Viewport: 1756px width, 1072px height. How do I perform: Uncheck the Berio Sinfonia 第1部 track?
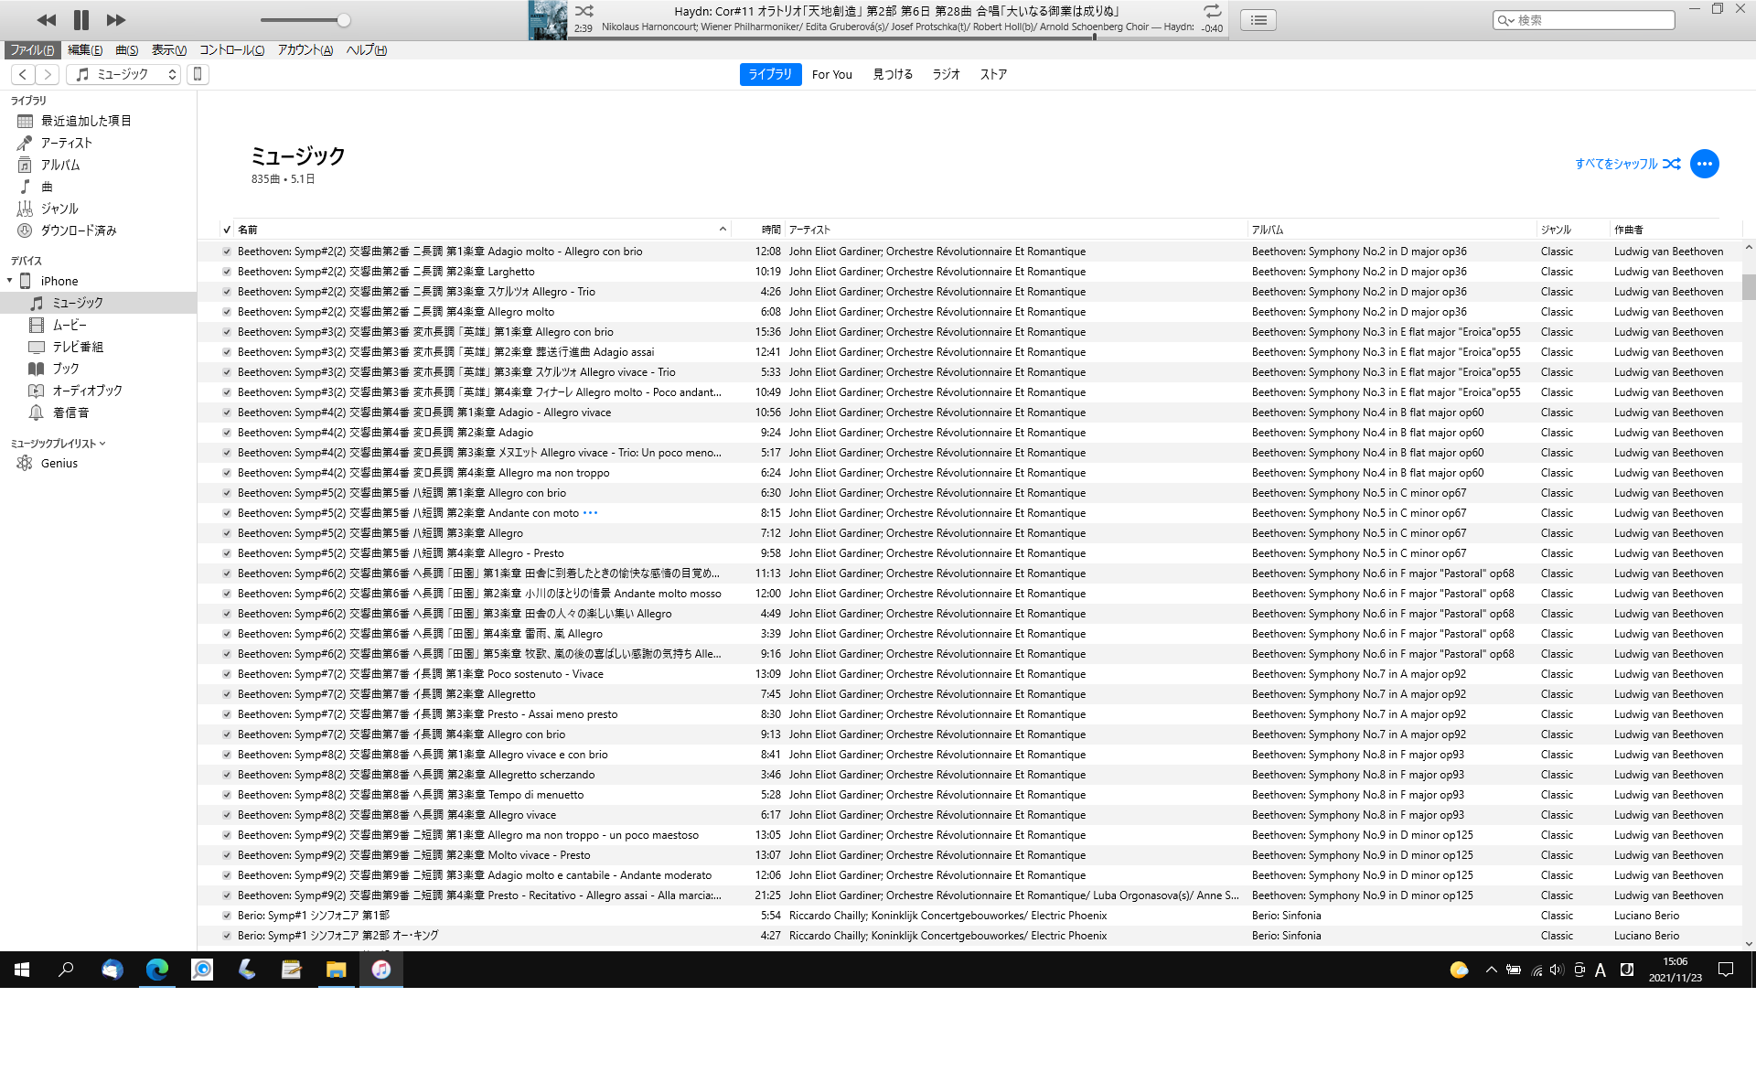point(227,916)
